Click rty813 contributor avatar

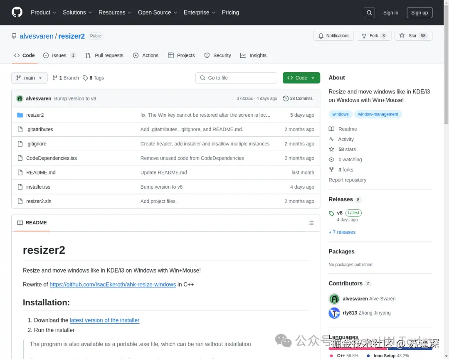[334, 313]
